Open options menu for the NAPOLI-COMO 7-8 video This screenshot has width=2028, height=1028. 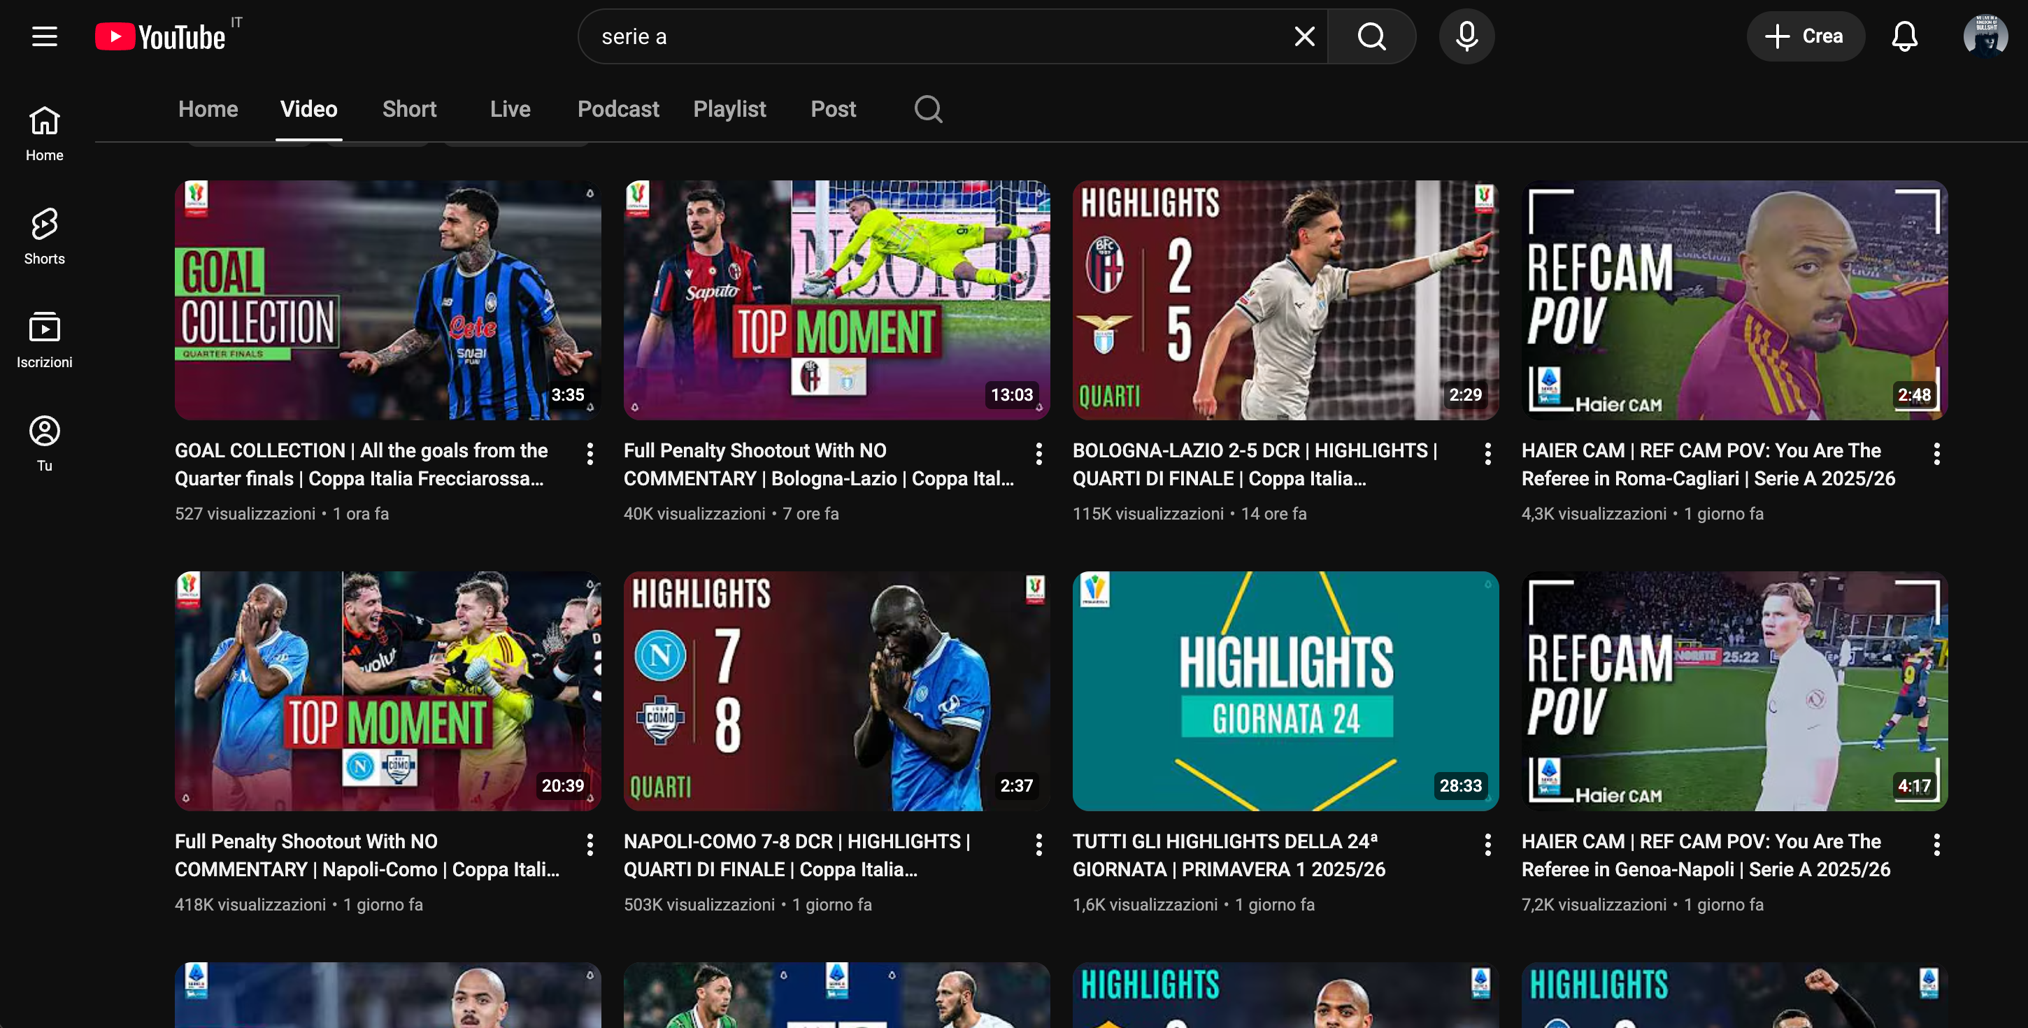point(1038,845)
